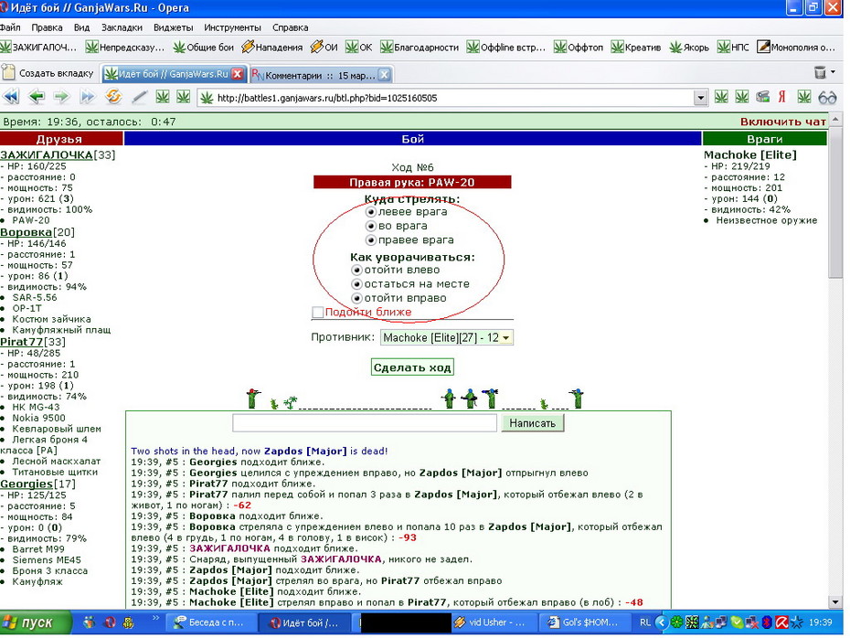Click the glasses icon at the toolbar's right end

(x=827, y=98)
